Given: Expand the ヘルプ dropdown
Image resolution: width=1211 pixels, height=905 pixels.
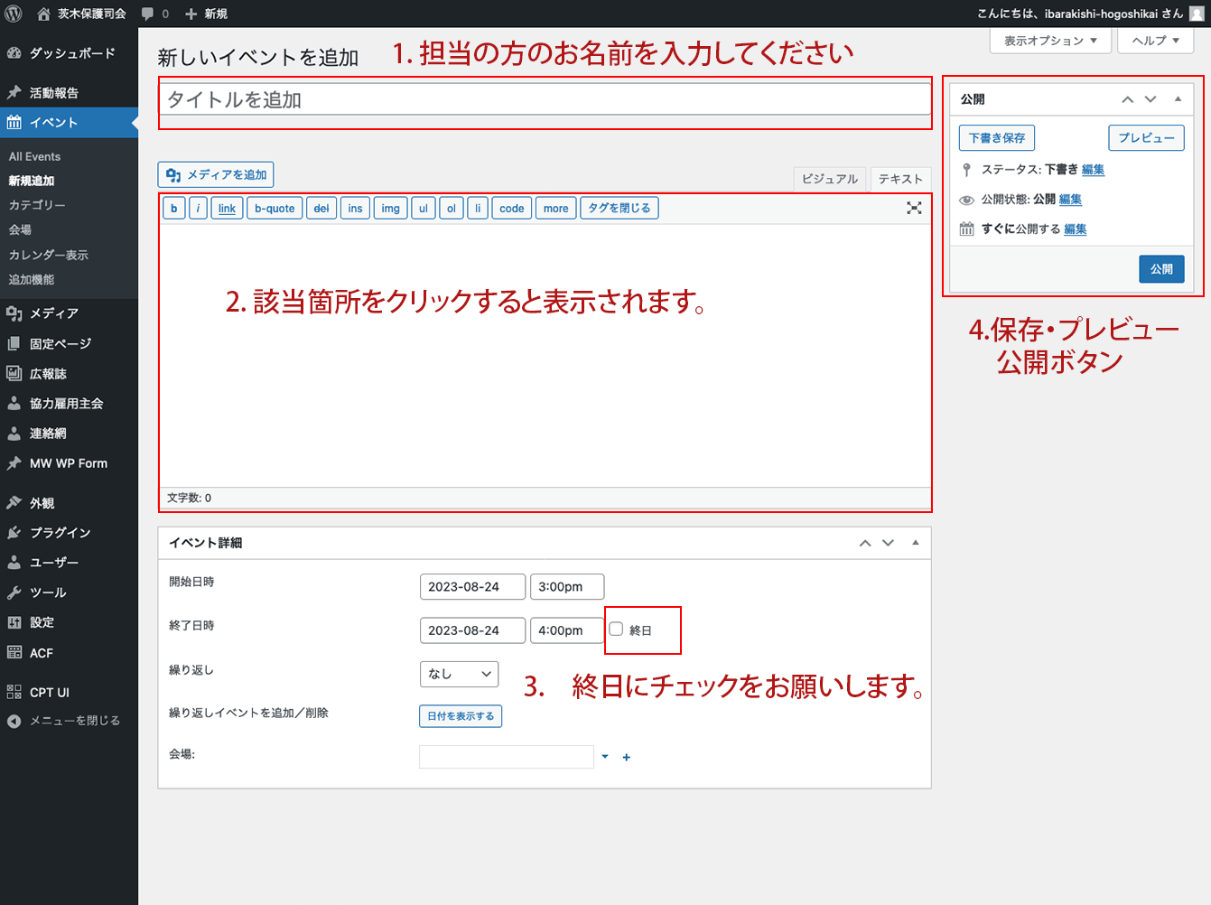Looking at the screenshot, I should click(1155, 41).
